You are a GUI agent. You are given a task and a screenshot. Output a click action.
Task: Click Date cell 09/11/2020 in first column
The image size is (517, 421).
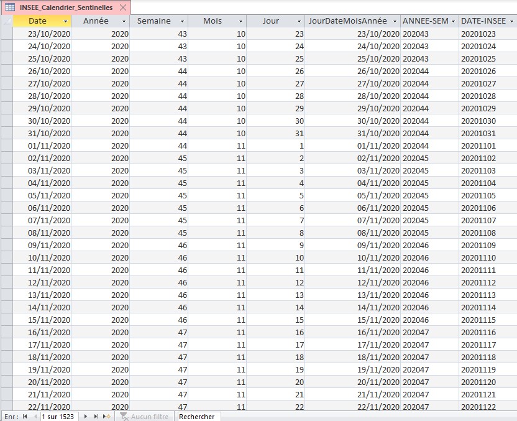coord(42,245)
